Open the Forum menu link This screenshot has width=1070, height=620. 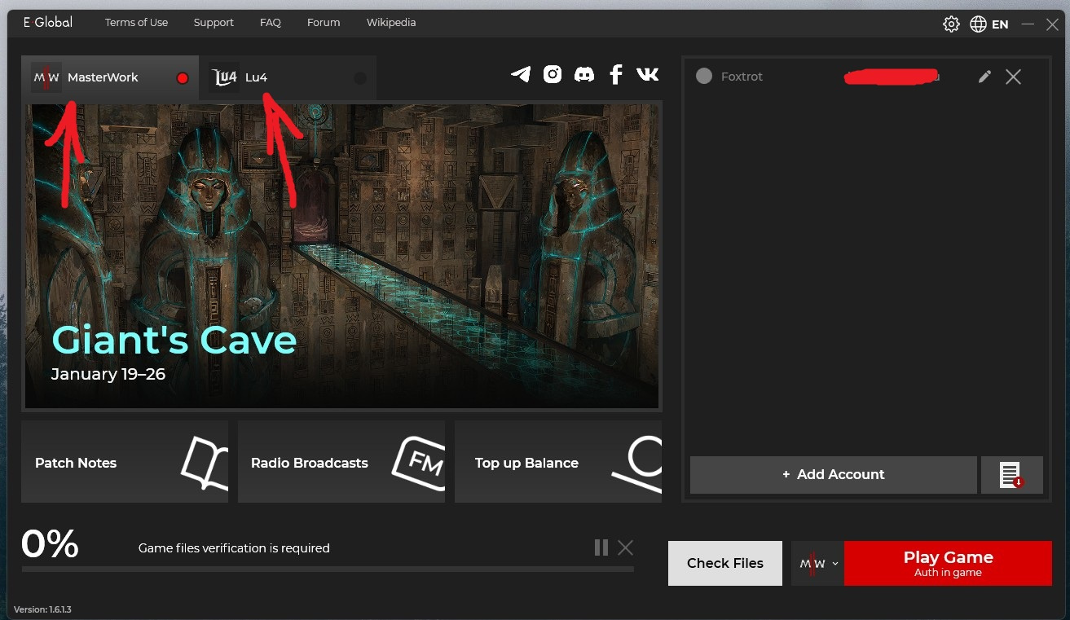[324, 23]
